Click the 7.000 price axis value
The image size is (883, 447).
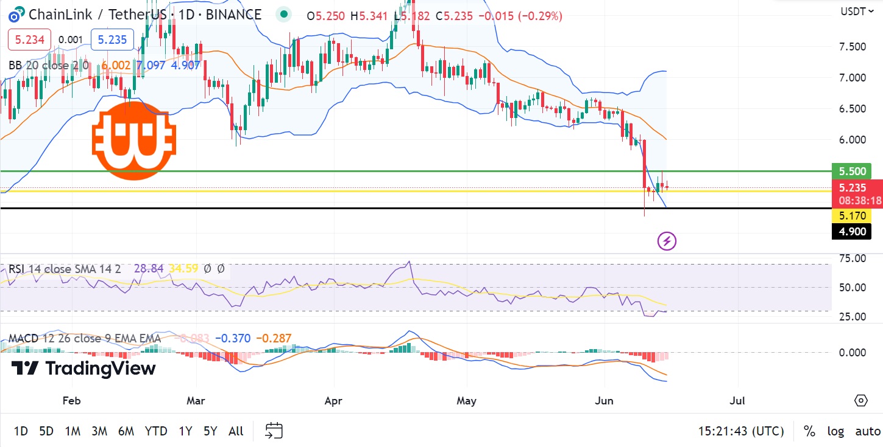click(852, 78)
